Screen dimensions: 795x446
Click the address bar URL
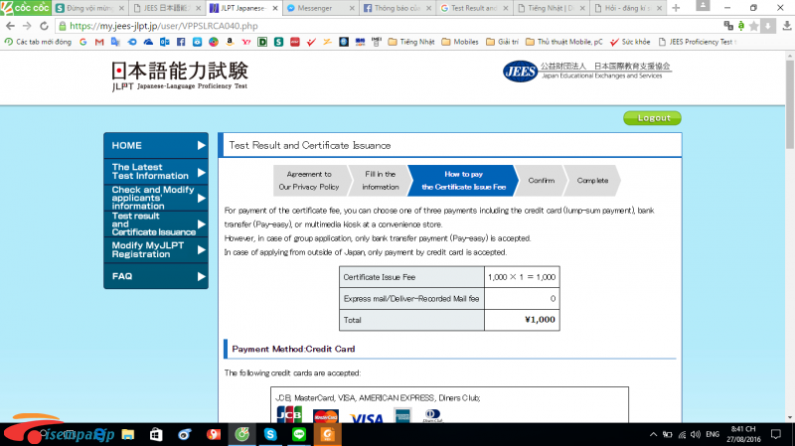[164, 26]
